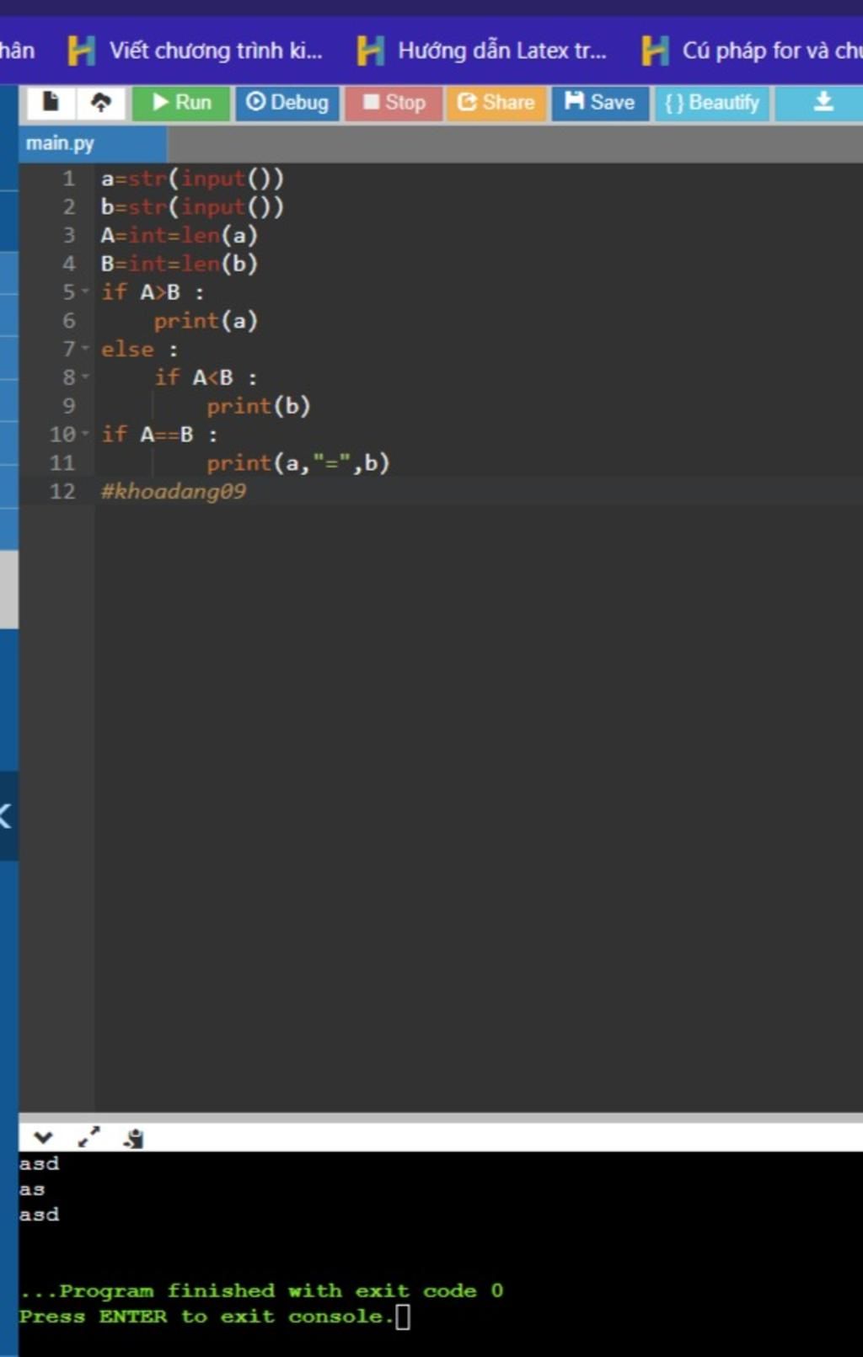This screenshot has width=863, height=1357.
Task: Format code with Beautify button
Action: (712, 103)
